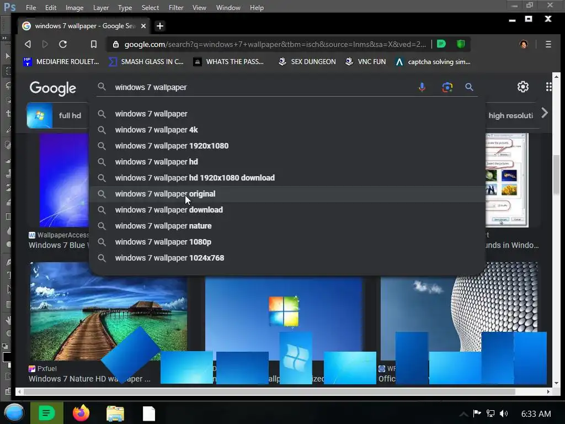Show hidden tray icons arrow

coord(463,414)
